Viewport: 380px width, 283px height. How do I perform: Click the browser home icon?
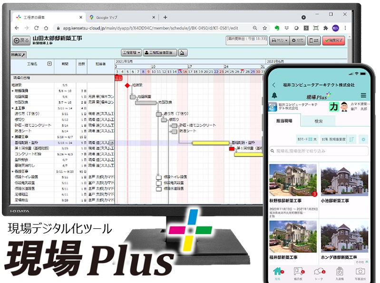[x=46, y=28]
